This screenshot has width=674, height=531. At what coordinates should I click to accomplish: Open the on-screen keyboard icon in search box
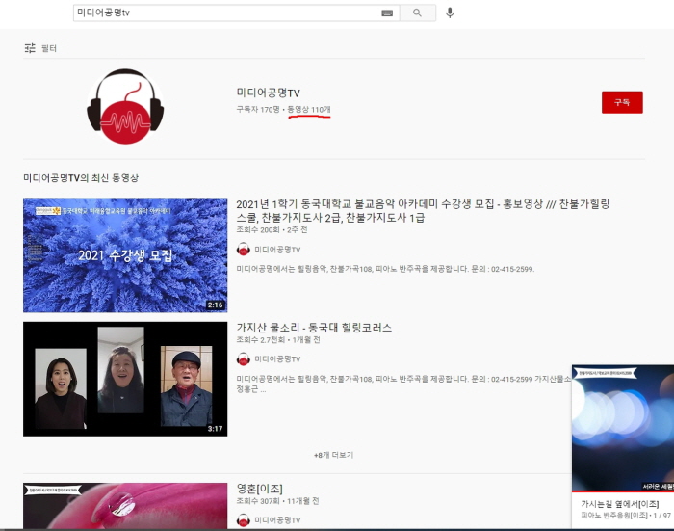387,13
